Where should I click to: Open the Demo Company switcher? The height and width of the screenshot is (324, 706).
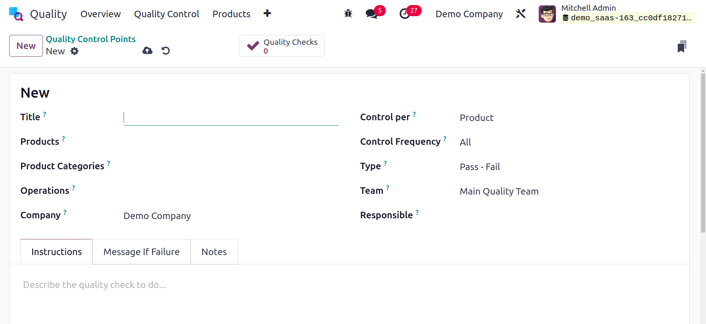469,14
